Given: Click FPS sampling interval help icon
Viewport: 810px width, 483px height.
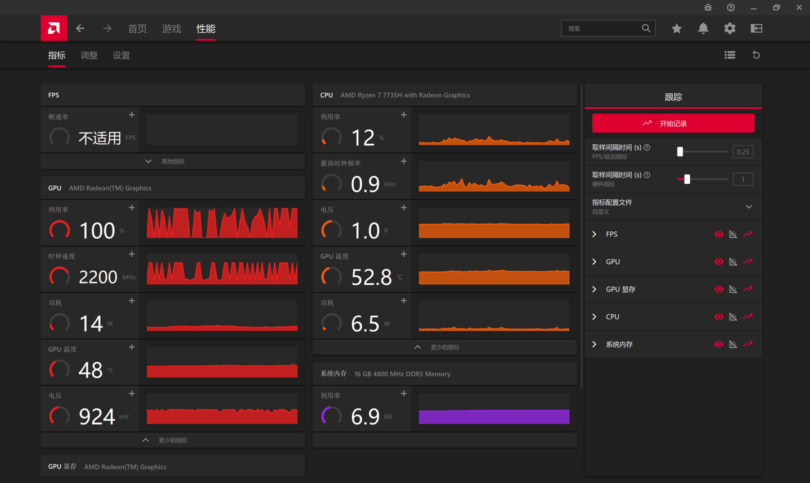Looking at the screenshot, I should tap(647, 147).
